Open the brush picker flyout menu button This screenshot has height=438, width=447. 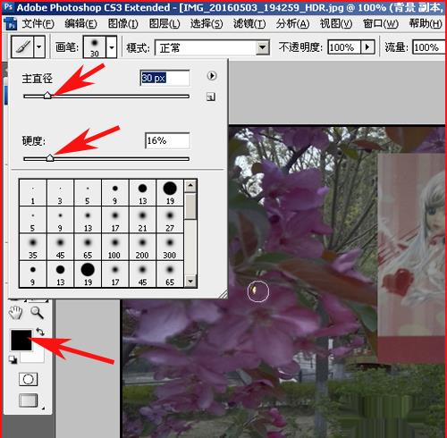point(211,76)
